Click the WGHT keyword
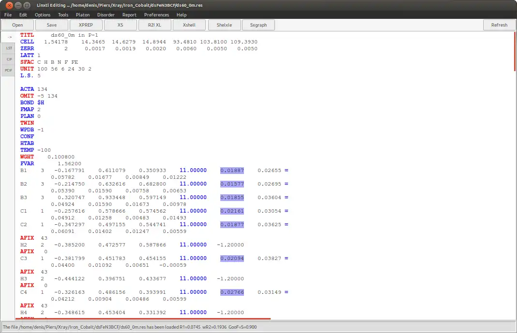This screenshot has height=333, width=517. pos(27,157)
